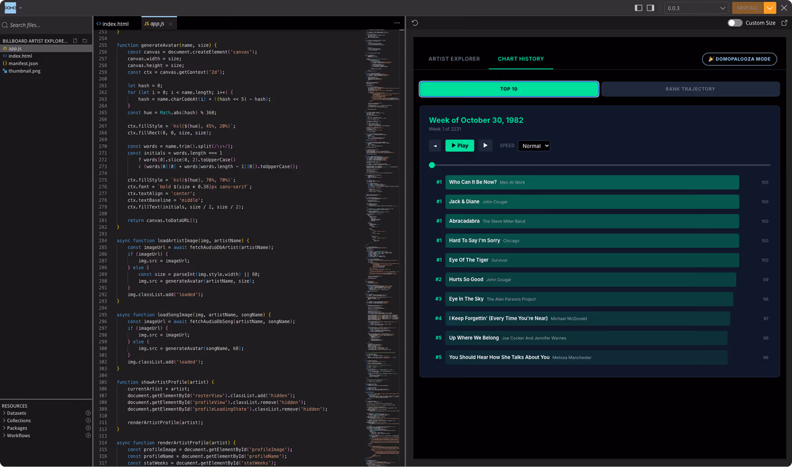The height and width of the screenshot is (467, 792).
Task: Add a new Package resource
Action: [88, 428]
